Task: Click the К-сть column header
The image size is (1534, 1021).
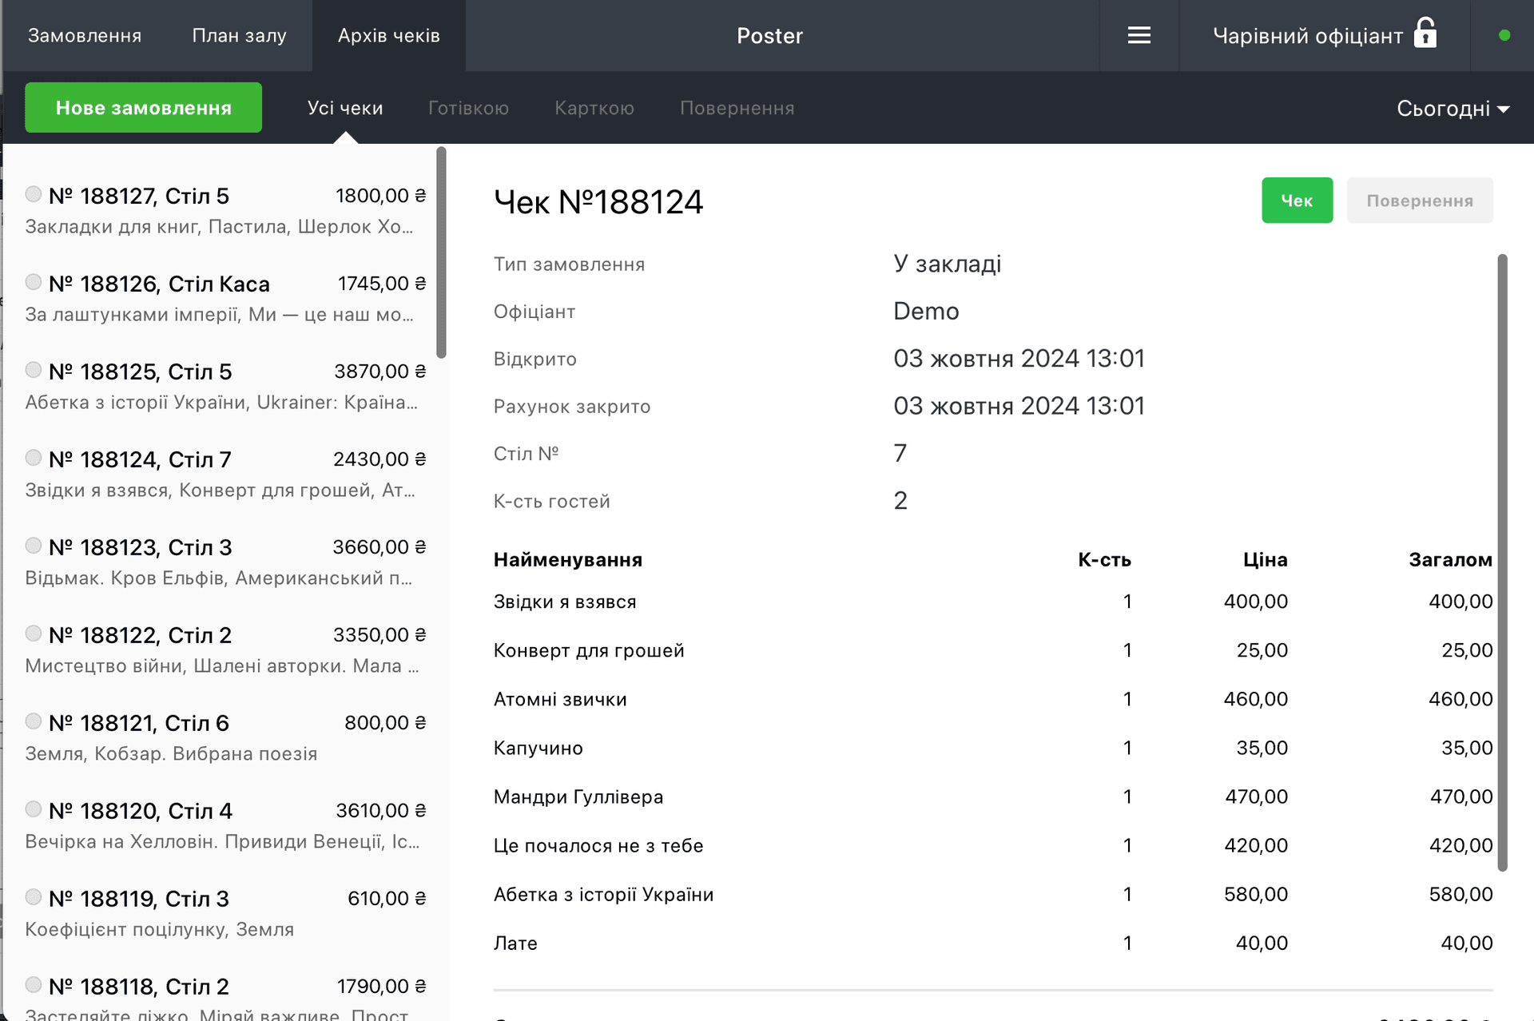Action: pos(1104,559)
